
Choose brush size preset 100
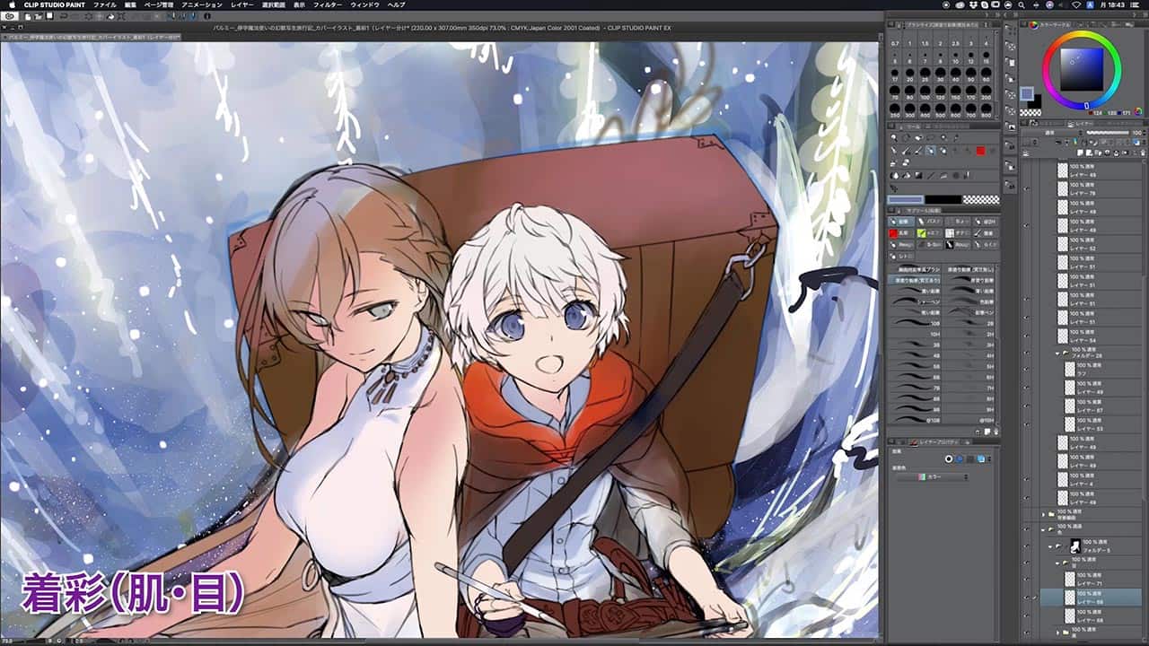click(925, 92)
